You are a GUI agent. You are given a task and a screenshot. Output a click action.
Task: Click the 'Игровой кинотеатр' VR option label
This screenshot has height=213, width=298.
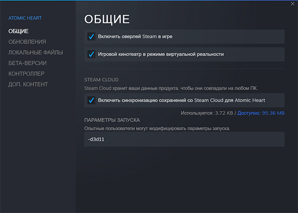[161, 54]
